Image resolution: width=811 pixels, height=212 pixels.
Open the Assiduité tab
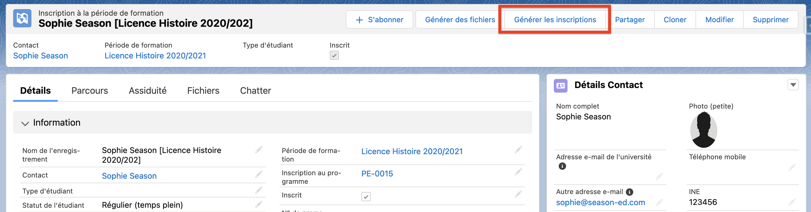click(x=147, y=91)
